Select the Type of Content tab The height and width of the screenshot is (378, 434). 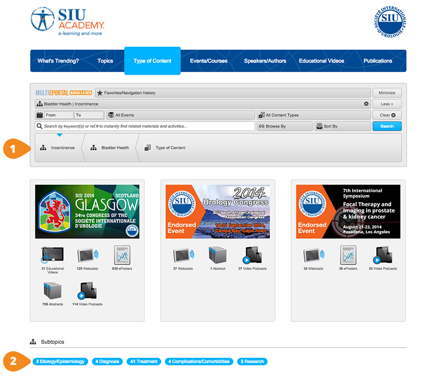click(x=152, y=61)
